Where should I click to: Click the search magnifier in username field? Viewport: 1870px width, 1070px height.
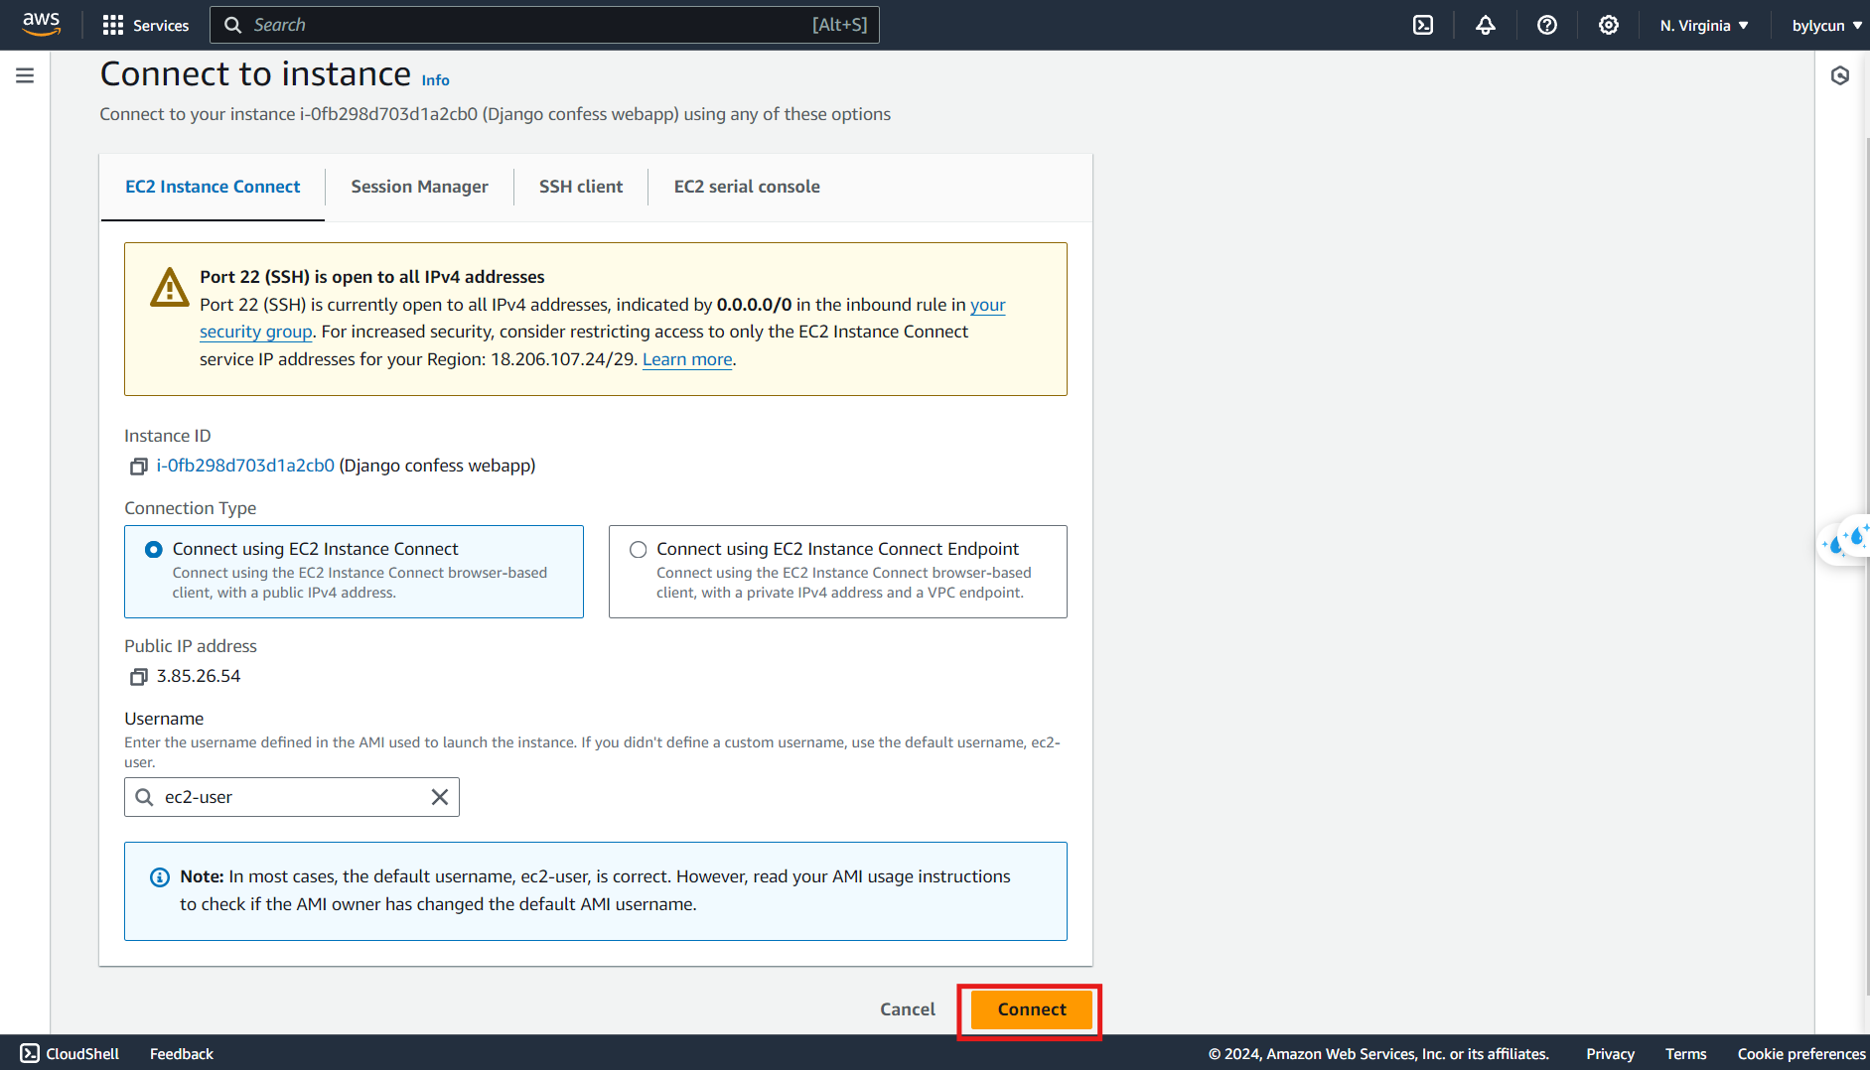tap(145, 797)
